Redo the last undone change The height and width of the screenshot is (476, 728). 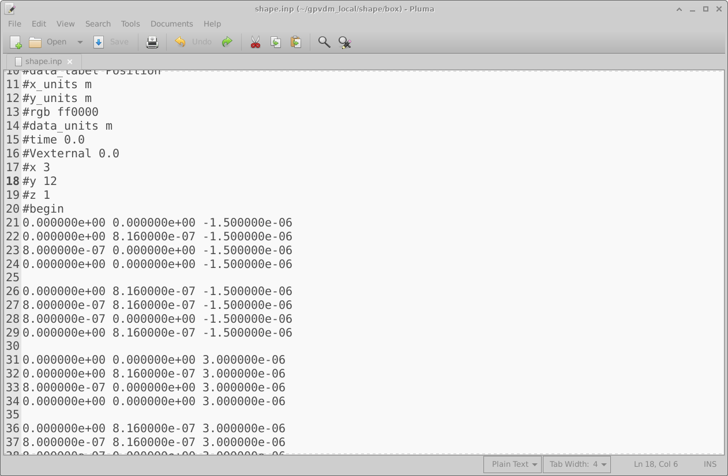coord(227,41)
